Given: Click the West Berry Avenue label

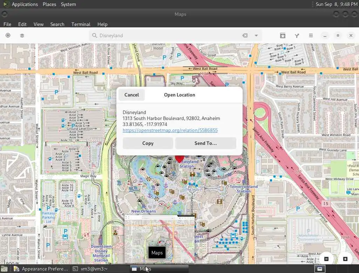Looking at the screenshot, I should coord(290,86).
